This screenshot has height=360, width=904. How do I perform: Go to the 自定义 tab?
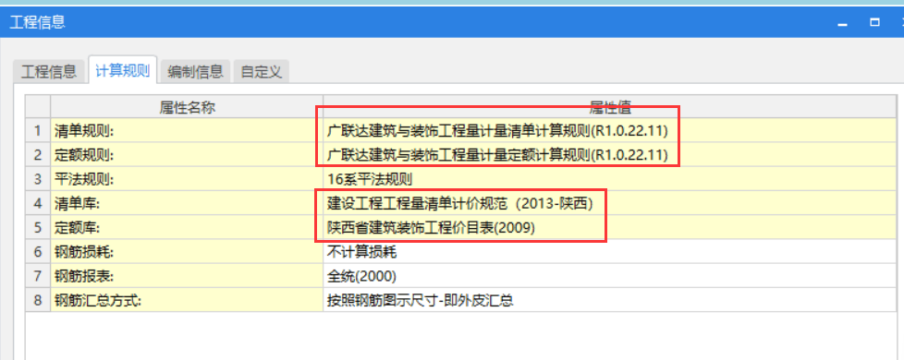tap(262, 72)
